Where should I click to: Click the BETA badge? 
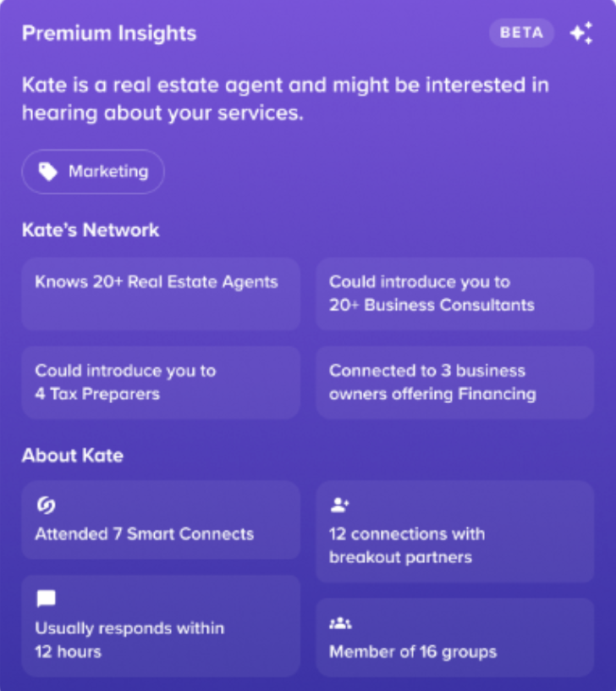click(x=521, y=34)
